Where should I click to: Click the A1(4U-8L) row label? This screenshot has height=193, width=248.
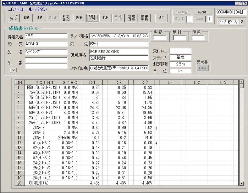tap(42, 143)
